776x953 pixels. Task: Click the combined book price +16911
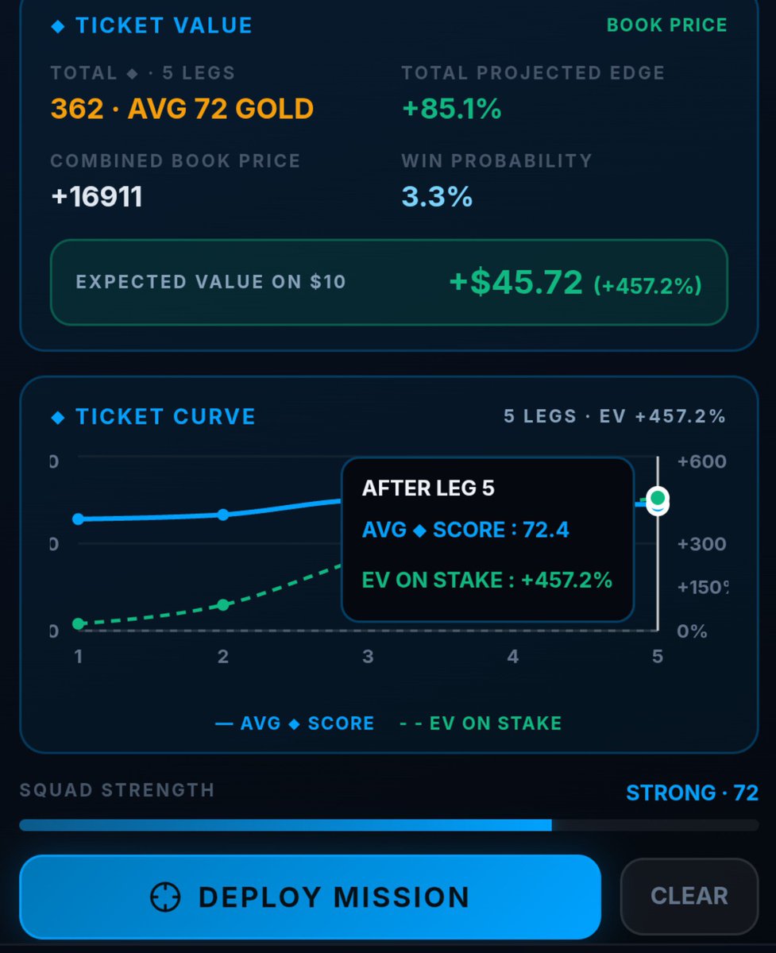coord(97,197)
